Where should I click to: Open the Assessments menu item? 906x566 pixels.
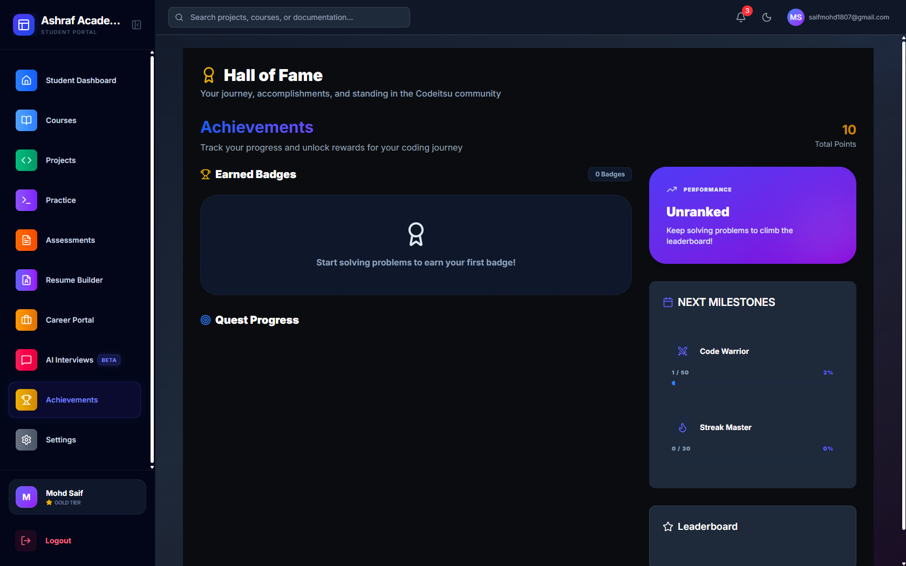74,240
